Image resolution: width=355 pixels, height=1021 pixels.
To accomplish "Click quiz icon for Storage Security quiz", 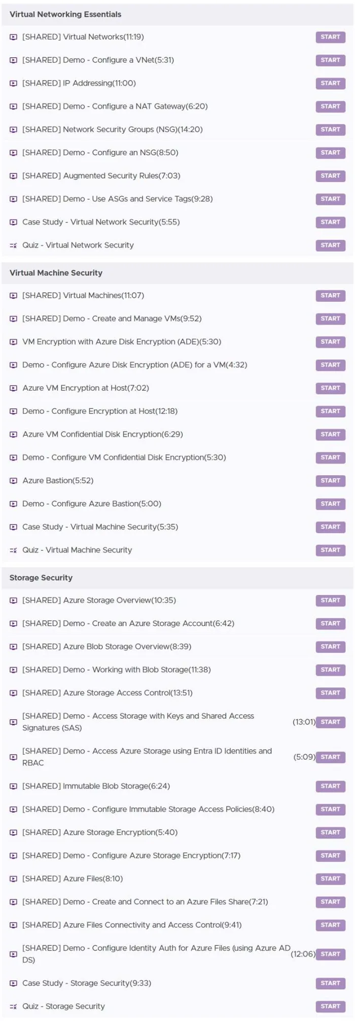I will [14, 1006].
